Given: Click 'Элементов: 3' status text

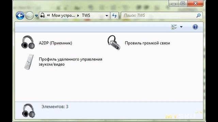Looking at the screenshot, I should coord(55,107).
